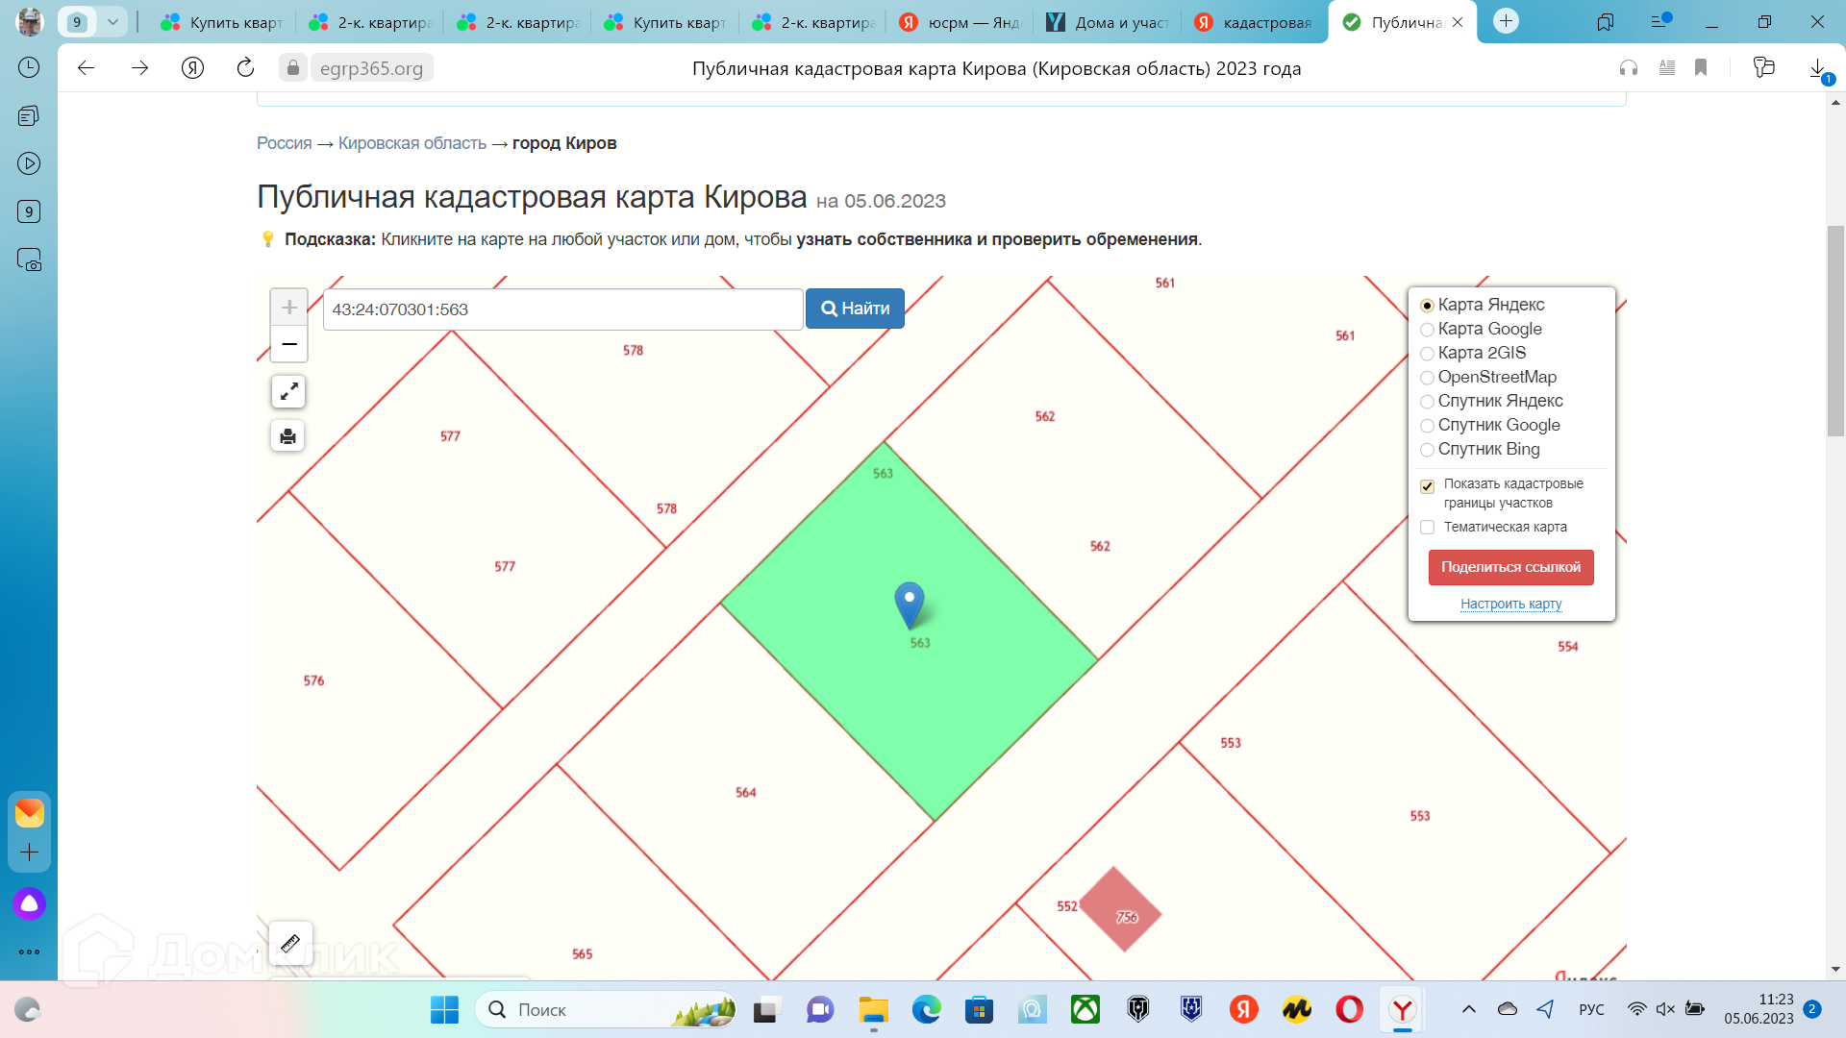1846x1038 pixels.
Task: Open Opera browser from taskbar
Action: coord(1350,1010)
